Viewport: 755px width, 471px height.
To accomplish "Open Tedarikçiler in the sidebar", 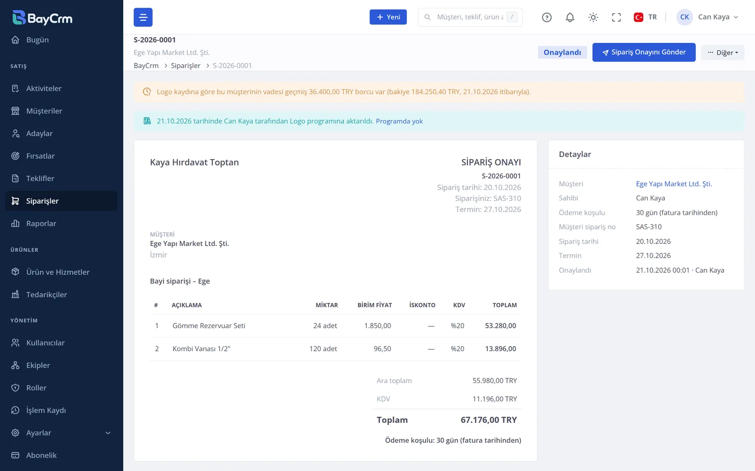I will 61,295.
